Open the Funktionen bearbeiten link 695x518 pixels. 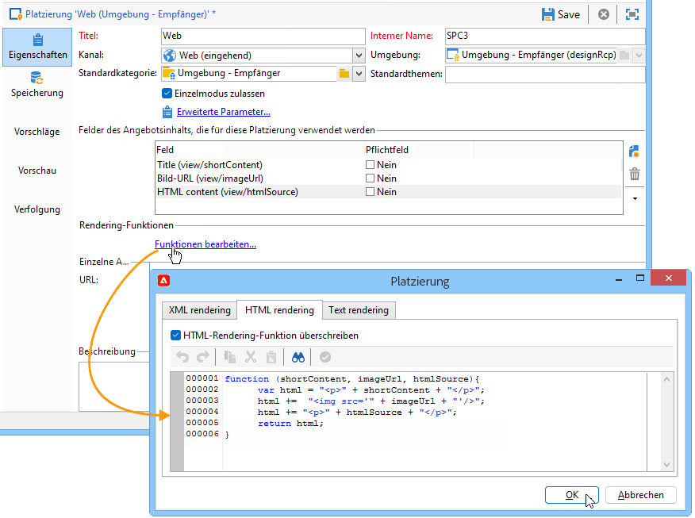(205, 244)
